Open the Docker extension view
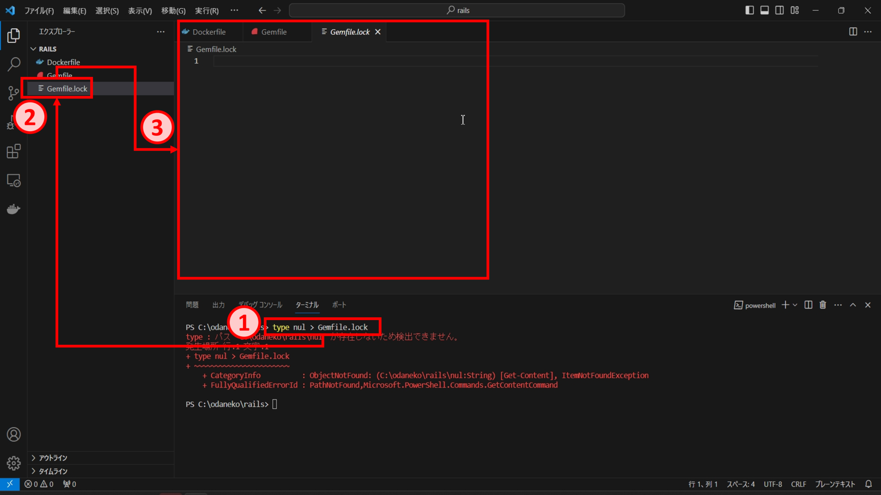 (14, 209)
